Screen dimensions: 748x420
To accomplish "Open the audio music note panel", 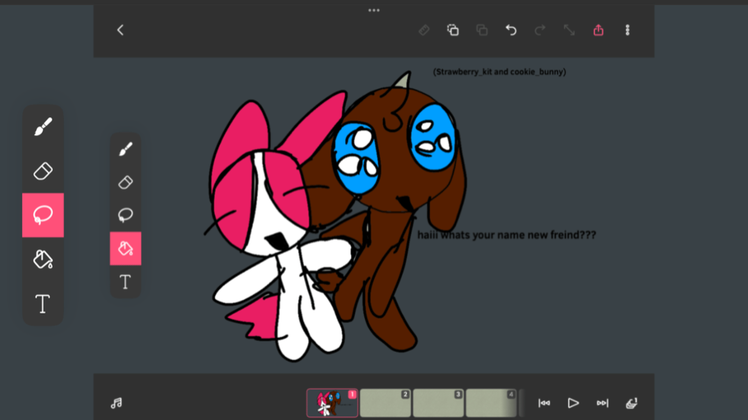I will click(x=116, y=403).
